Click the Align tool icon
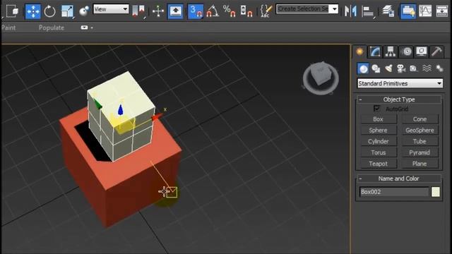Image resolution: width=452 pixels, height=254 pixels. tap(367, 11)
